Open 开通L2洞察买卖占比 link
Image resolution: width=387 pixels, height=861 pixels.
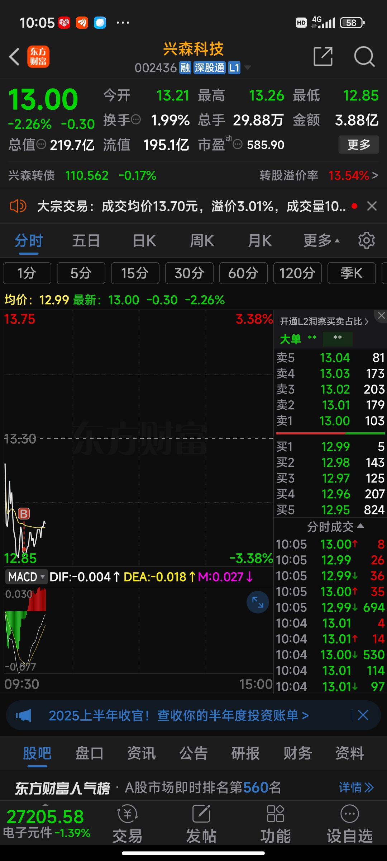point(324,321)
